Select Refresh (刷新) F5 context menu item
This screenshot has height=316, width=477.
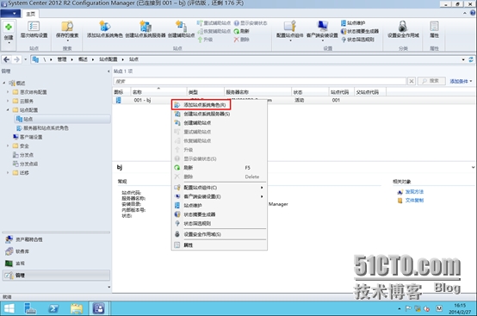[x=220, y=168]
